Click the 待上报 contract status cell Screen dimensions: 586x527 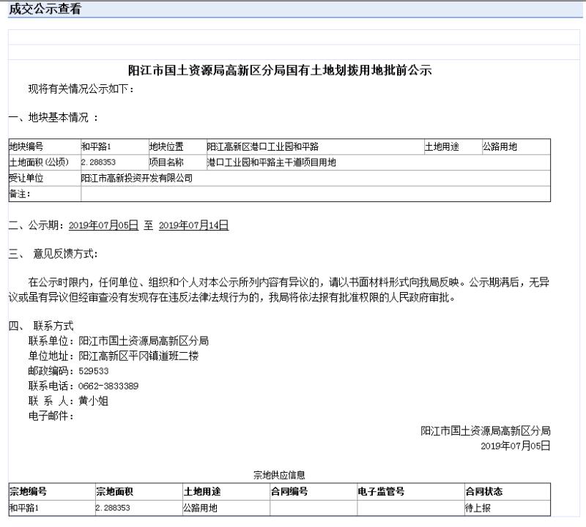pos(478,507)
